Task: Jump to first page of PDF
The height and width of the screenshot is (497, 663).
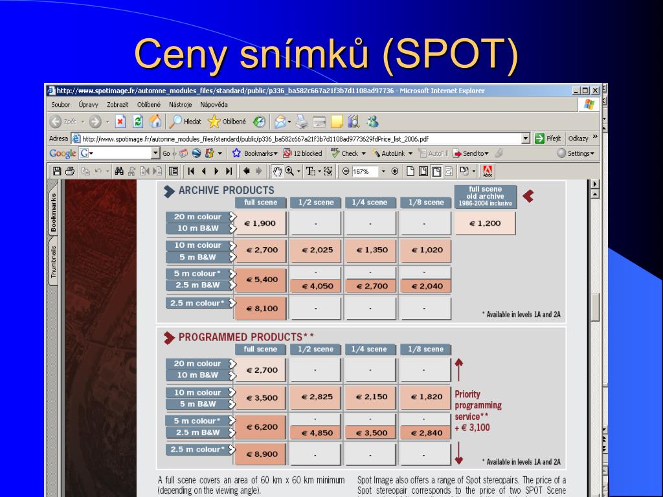Action: click(191, 171)
